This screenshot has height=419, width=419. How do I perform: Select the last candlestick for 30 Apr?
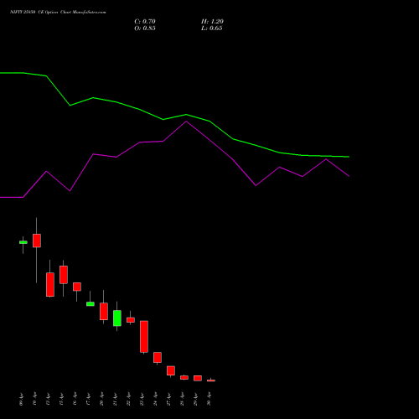[x=211, y=380]
